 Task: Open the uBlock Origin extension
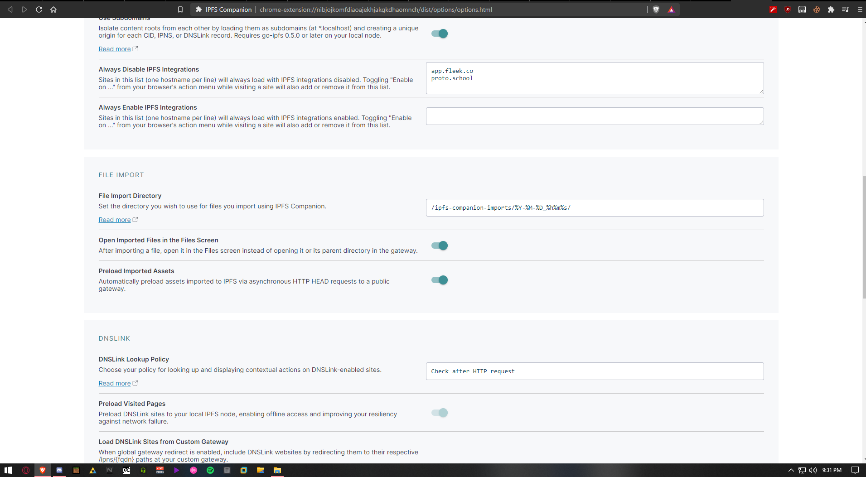pos(788,9)
